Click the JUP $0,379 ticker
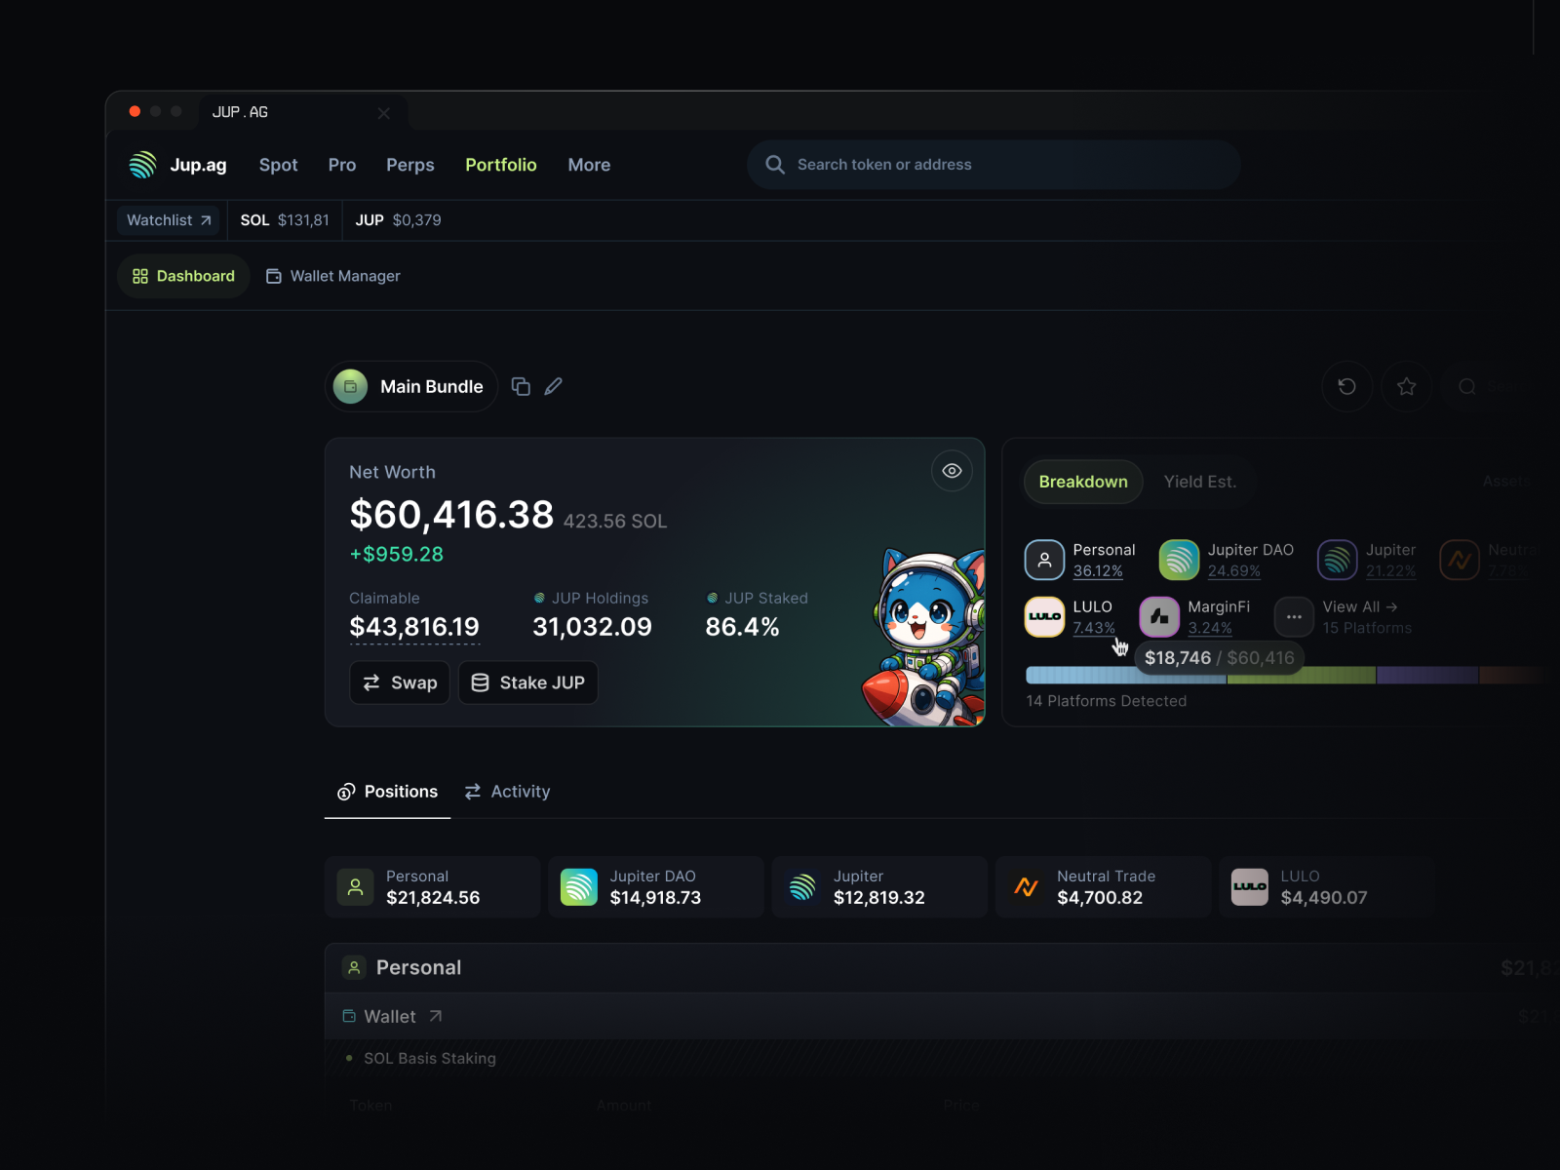Image resolution: width=1560 pixels, height=1170 pixels. tap(398, 220)
